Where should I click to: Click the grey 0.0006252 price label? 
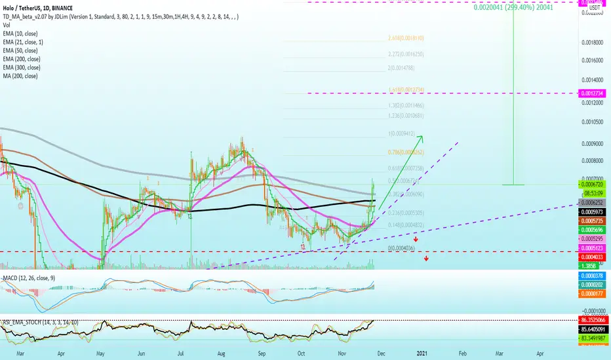pos(592,203)
